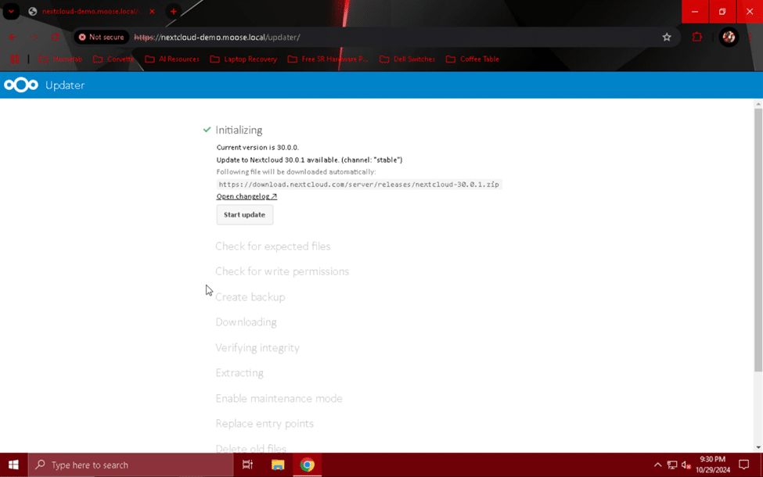
Task: Click the muted volume icon in tray
Action: click(686, 464)
